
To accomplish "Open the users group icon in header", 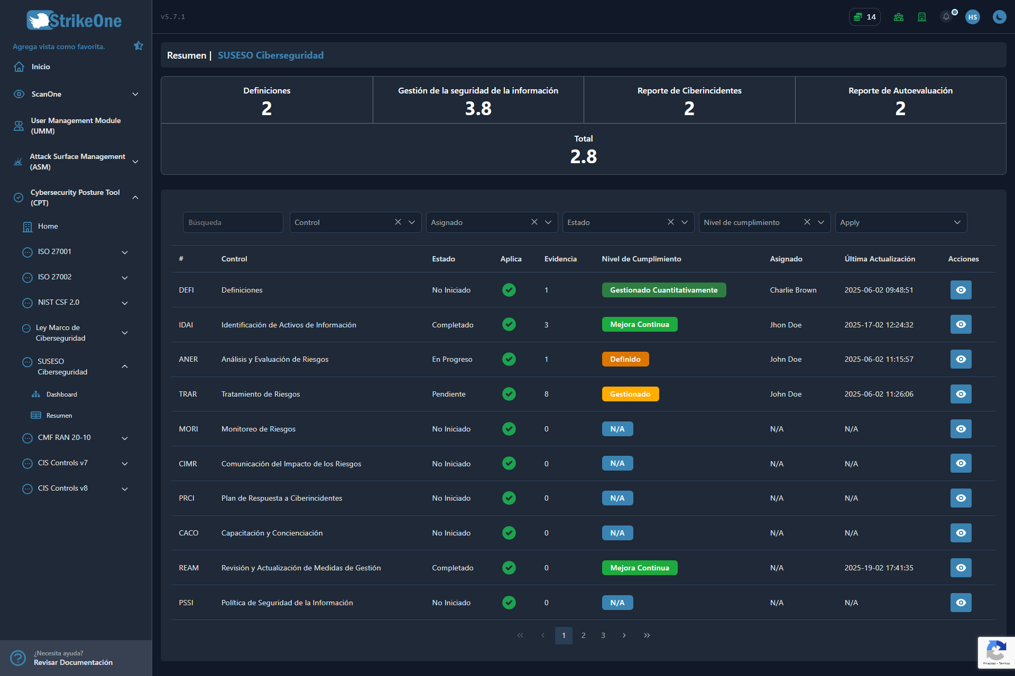I will coord(899,17).
